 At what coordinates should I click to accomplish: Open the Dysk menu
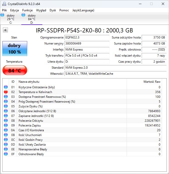click(53, 10)
